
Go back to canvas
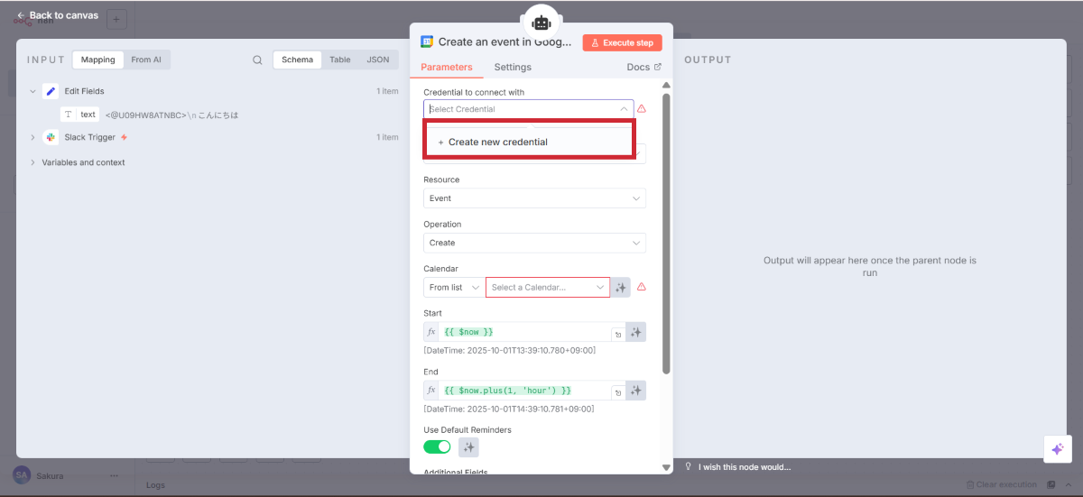[58, 15]
